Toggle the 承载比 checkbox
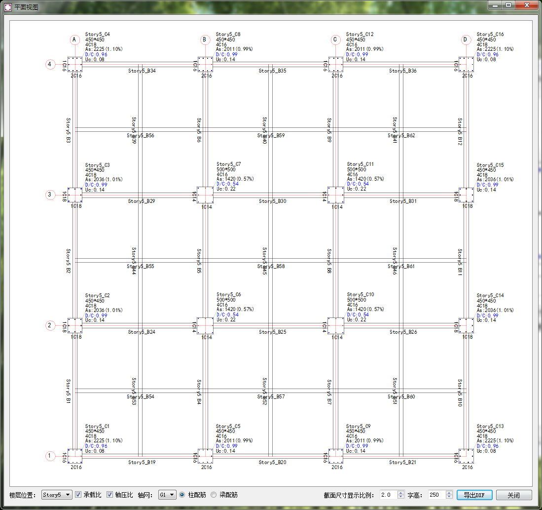 click(x=78, y=495)
